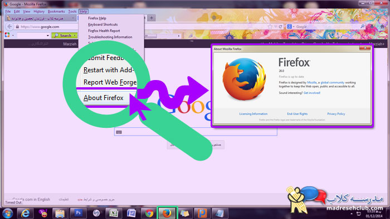
Task: Open the search engine Google dropdown arrow
Action: [294, 27]
